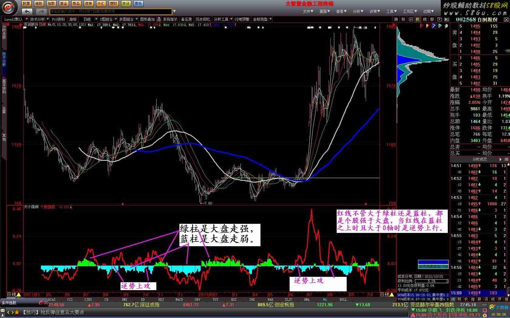Open the 画面 menu
The height and width of the screenshot is (318, 510).
pyautogui.click(x=325, y=11)
